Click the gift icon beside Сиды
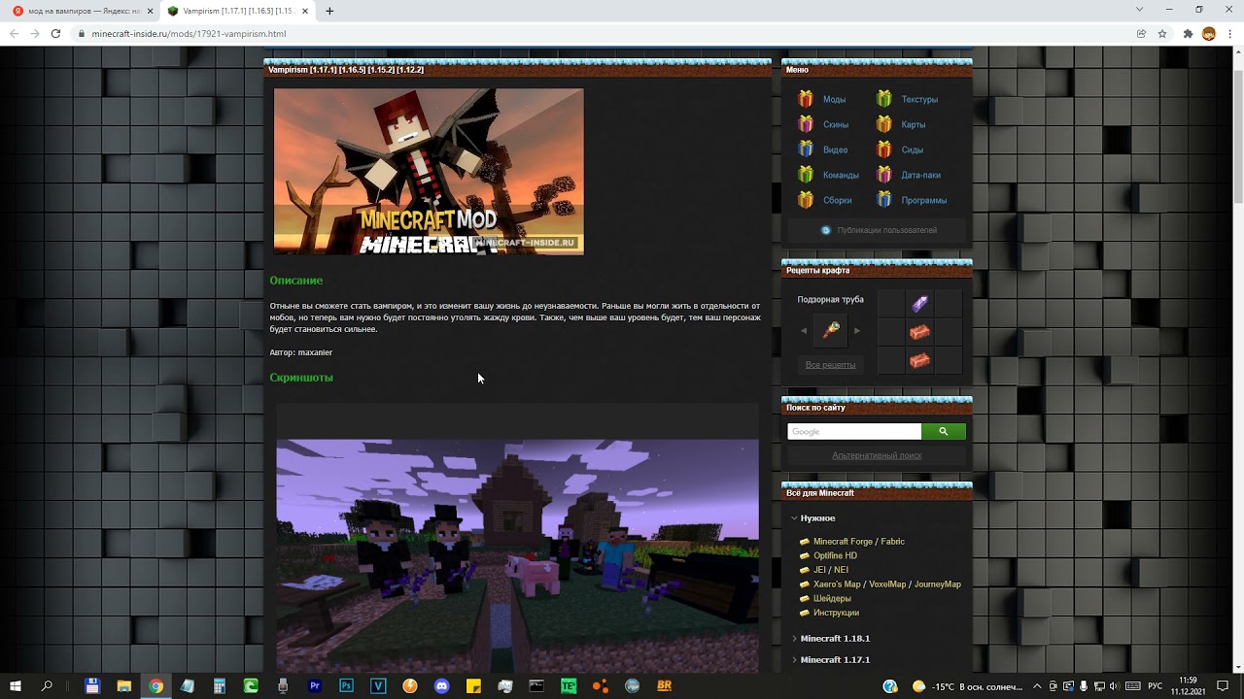This screenshot has height=699, width=1244. coord(883,150)
